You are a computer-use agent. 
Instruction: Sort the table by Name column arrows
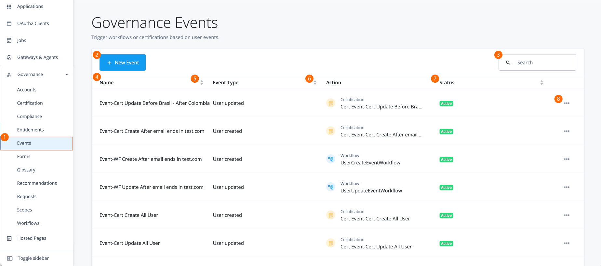coord(202,83)
